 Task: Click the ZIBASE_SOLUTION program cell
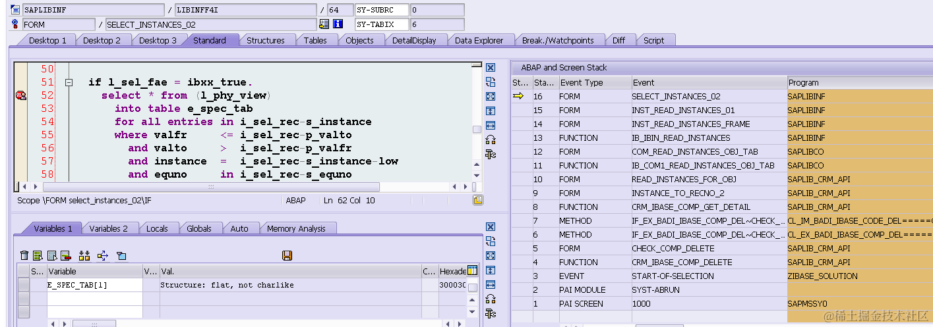(860, 276)
